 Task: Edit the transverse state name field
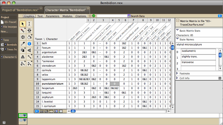198,62
